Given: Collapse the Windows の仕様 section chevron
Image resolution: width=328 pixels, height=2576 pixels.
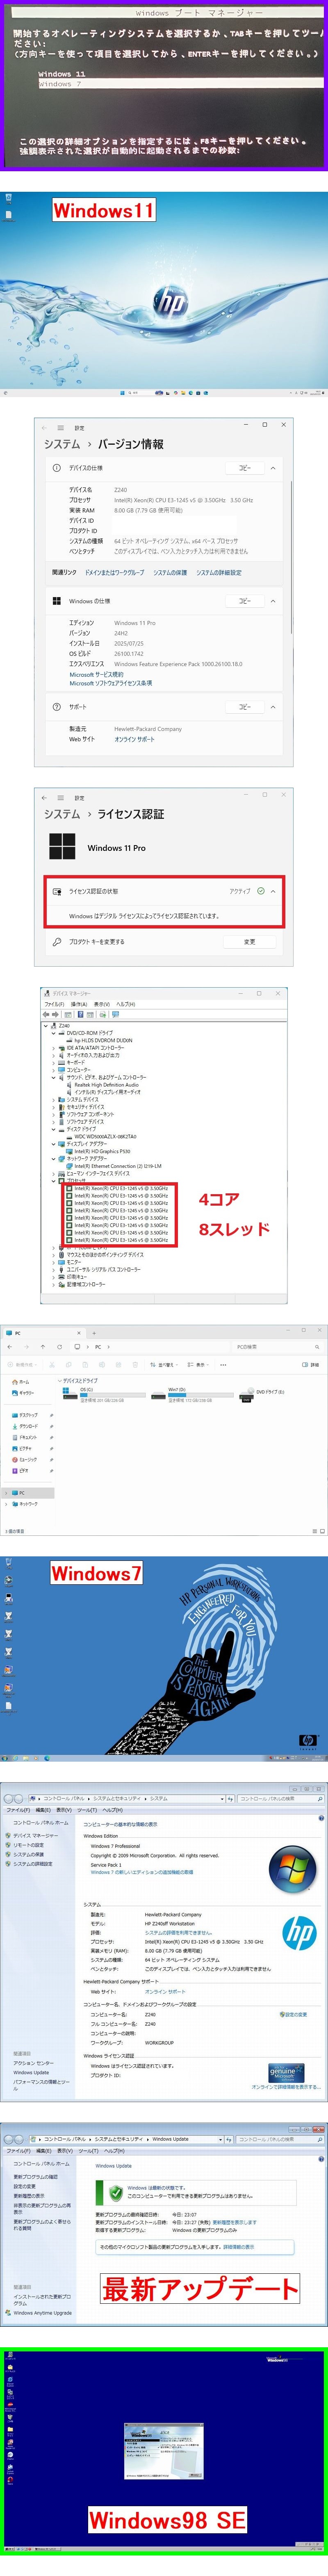Looking at the screenshot, I should (x=273, y=601).
